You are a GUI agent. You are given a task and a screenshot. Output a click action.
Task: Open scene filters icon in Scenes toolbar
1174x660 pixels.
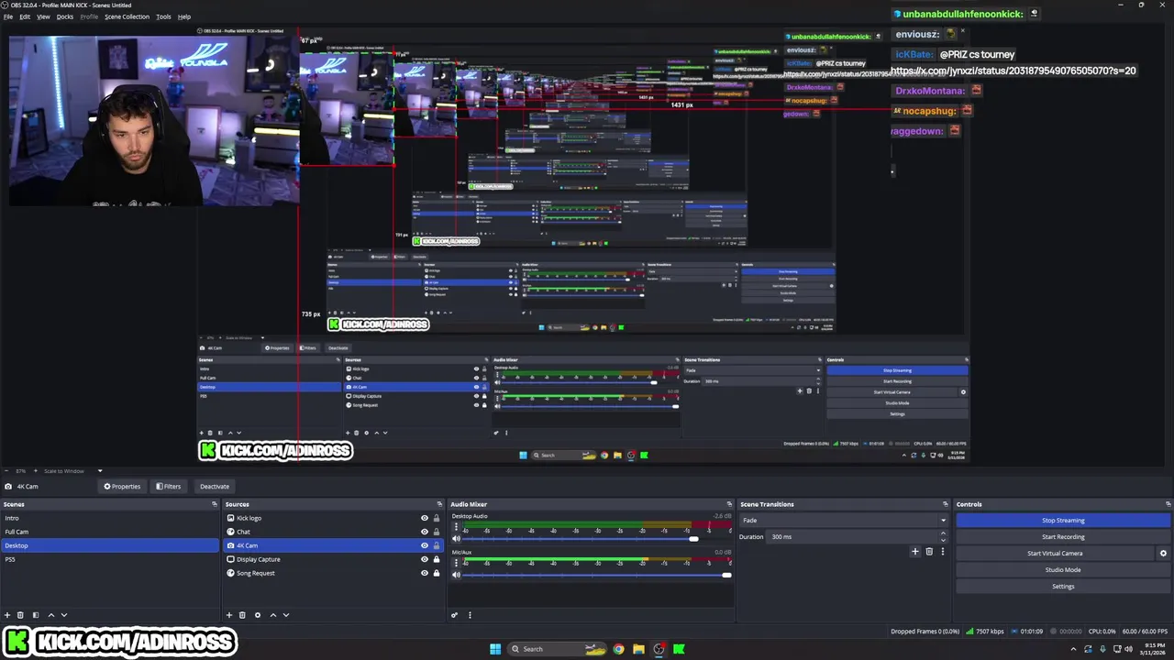tap(36, 615)
